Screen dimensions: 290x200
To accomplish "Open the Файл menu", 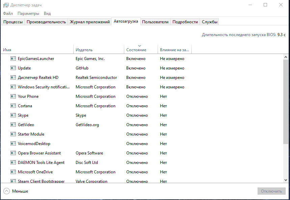I will tap(8, 13).
